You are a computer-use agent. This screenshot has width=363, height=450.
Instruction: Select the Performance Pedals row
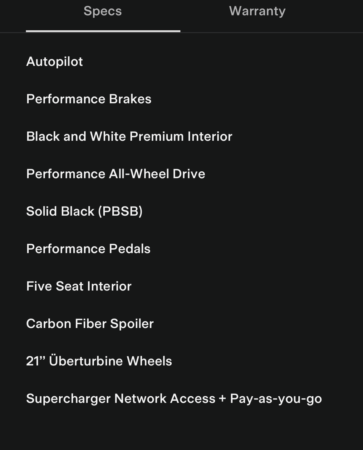(88, 249)
